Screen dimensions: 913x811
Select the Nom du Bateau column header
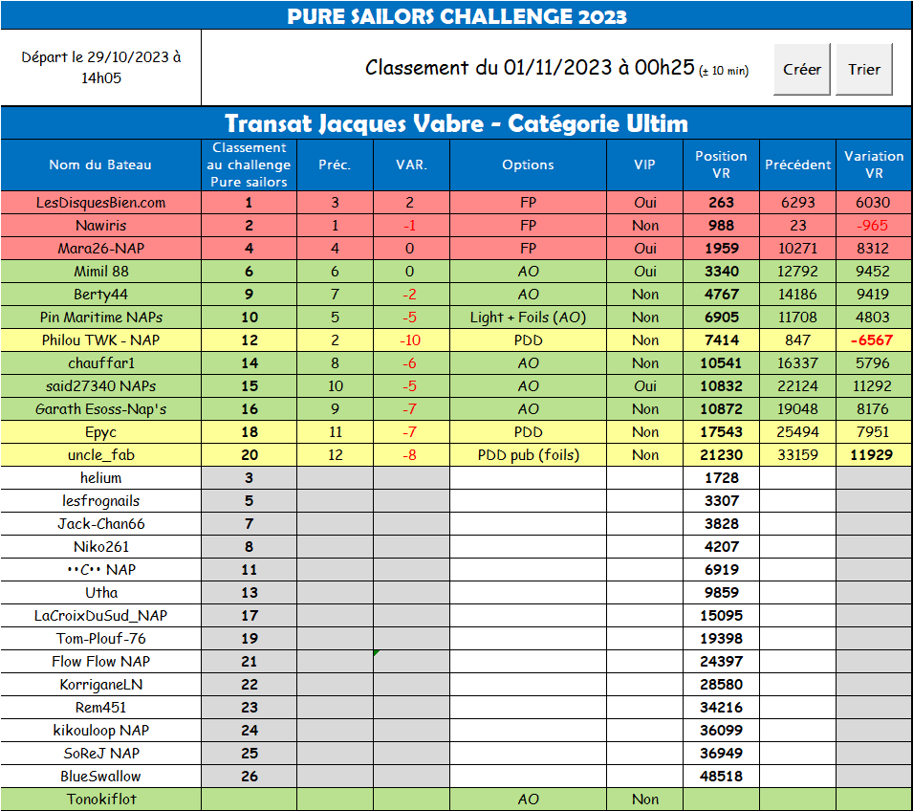pos(100,164)
